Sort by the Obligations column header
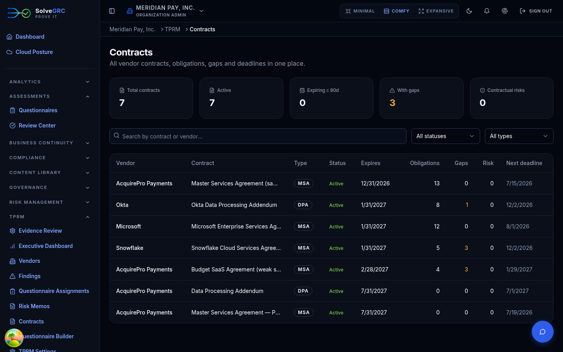Screen dimensions: 563x352 [x=425, y=163]
